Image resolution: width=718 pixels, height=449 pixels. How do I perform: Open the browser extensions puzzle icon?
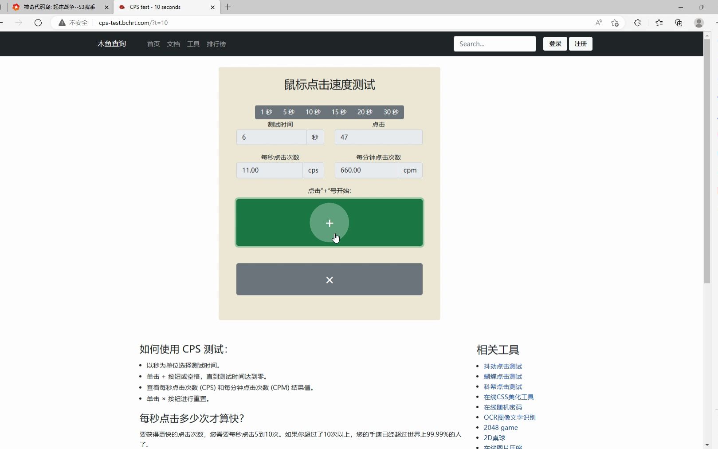[637, 23]
